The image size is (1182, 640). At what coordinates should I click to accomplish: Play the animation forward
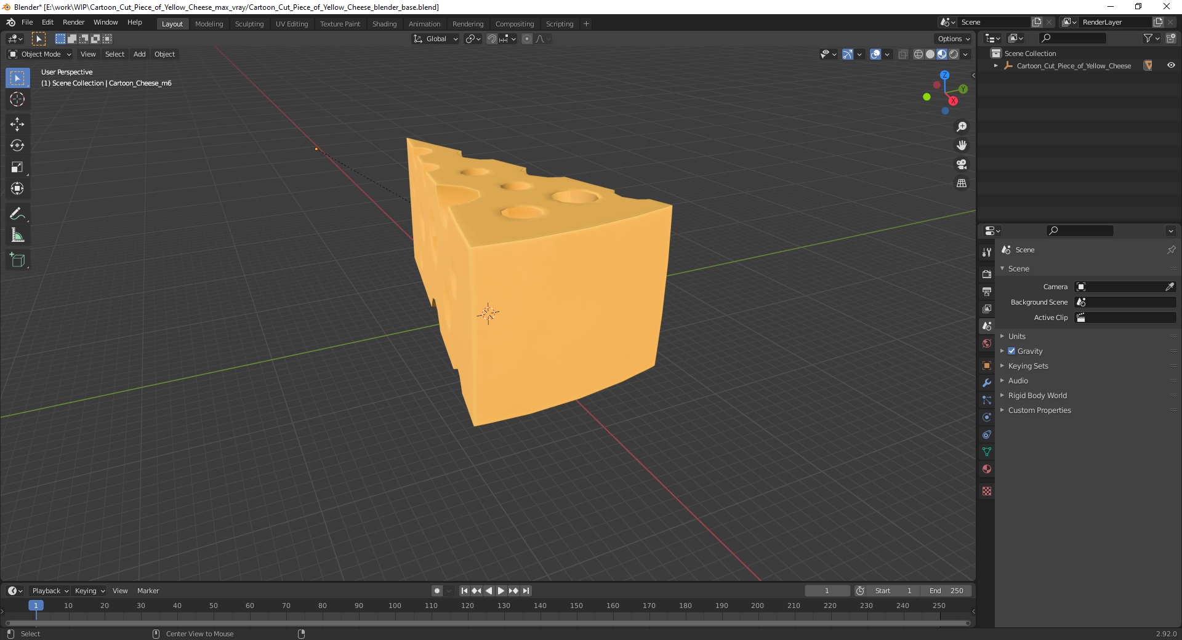tap(501, 591)
